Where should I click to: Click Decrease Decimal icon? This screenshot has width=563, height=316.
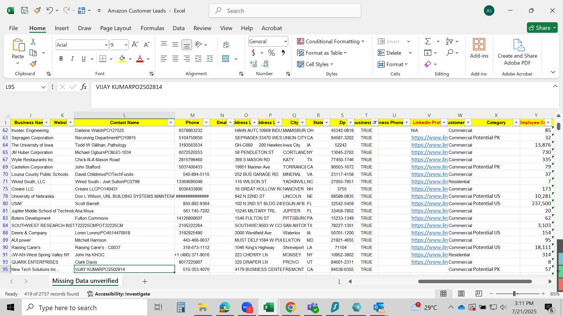point(265,64)
